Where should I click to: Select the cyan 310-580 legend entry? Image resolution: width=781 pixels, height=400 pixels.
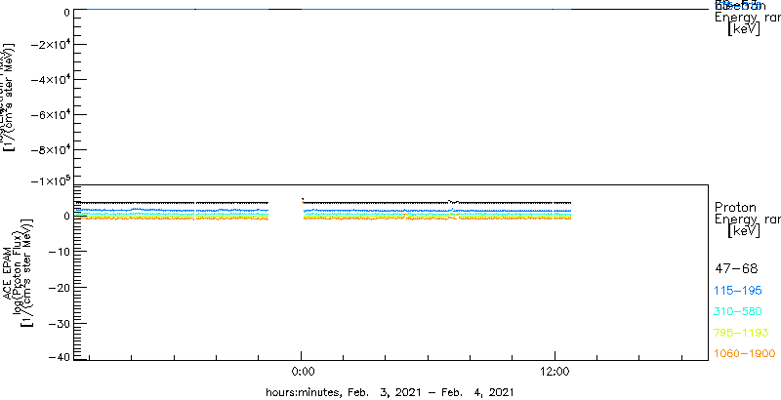pos(738,312)
